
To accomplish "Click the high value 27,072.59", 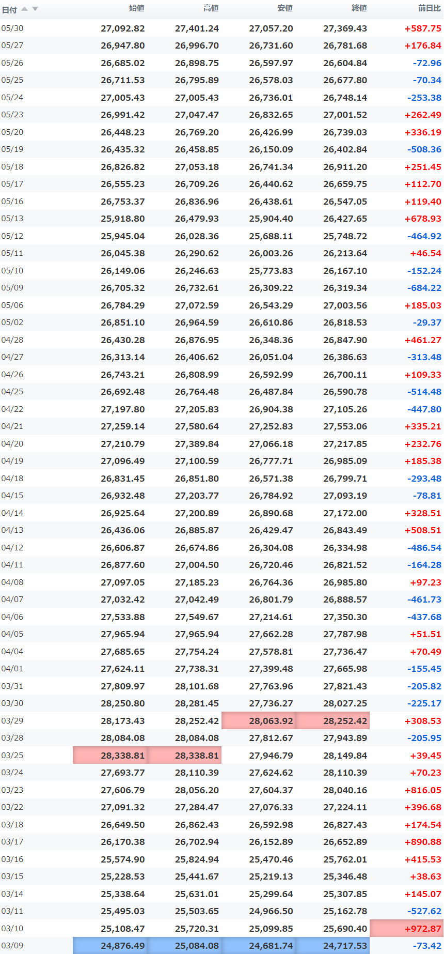I will (x=197, y=305).
